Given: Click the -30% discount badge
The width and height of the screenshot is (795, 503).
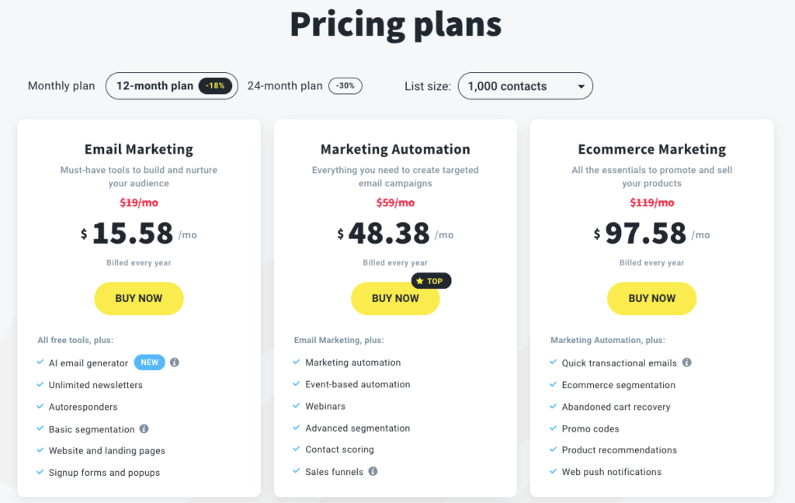Looking at the screenshot, I should pos(345,86).
